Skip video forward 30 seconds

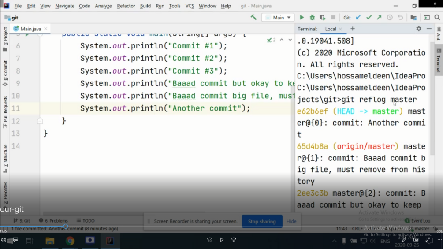click(234, 240)
